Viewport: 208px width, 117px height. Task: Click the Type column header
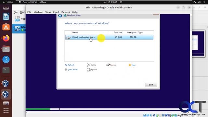[140, 32]
